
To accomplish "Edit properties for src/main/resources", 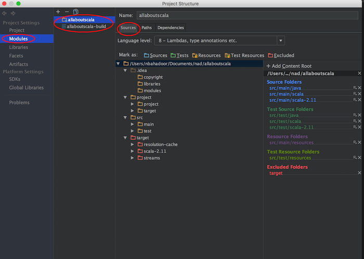I will point(355,143).
